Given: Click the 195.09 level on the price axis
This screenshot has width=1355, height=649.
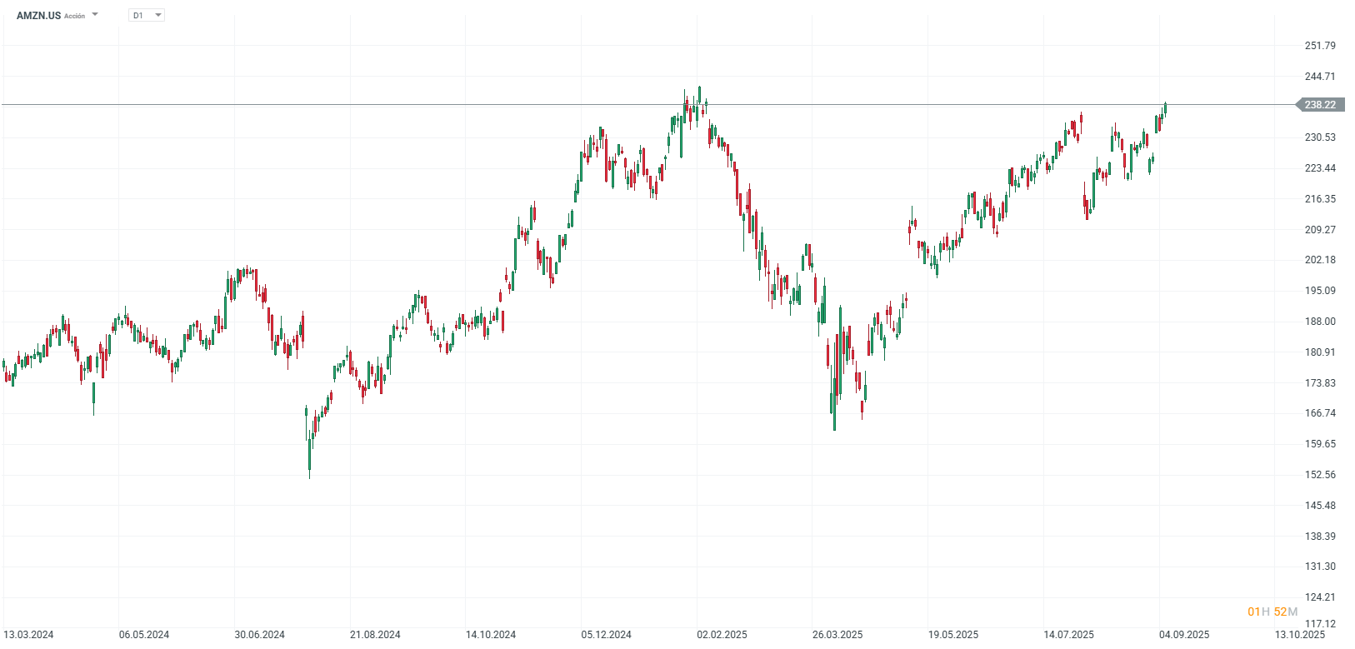Looking at the screenshot, I should coord(1319,290).
